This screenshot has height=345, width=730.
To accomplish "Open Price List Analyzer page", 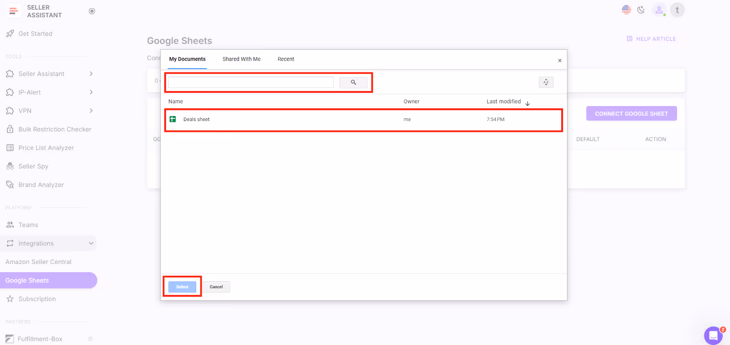I will point(46,148).
